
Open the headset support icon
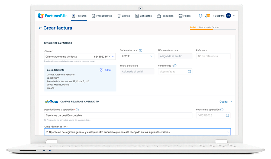(200, 16)
